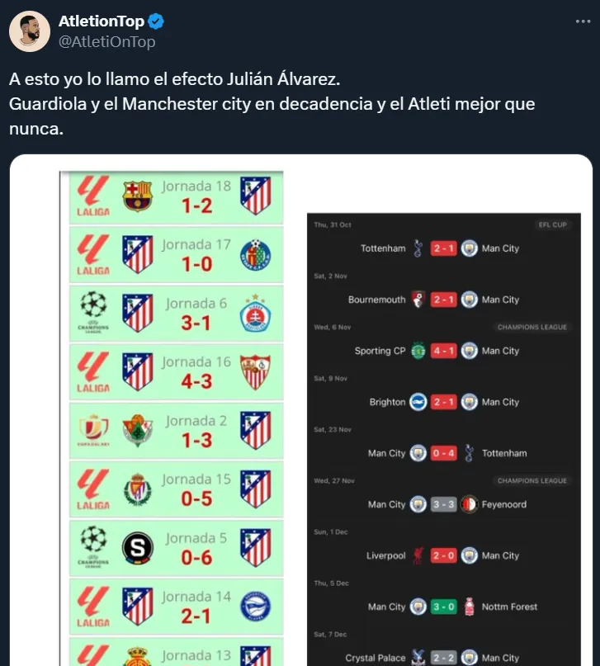The image size is (600, 666).
Task: Click the tweet text about Julián Álvarez
Action: coord(272,105)
